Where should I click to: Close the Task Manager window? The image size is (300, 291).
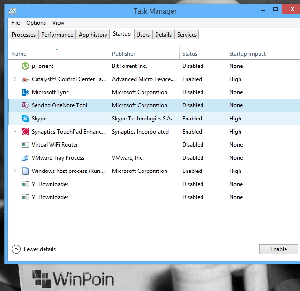pos(292,9)
